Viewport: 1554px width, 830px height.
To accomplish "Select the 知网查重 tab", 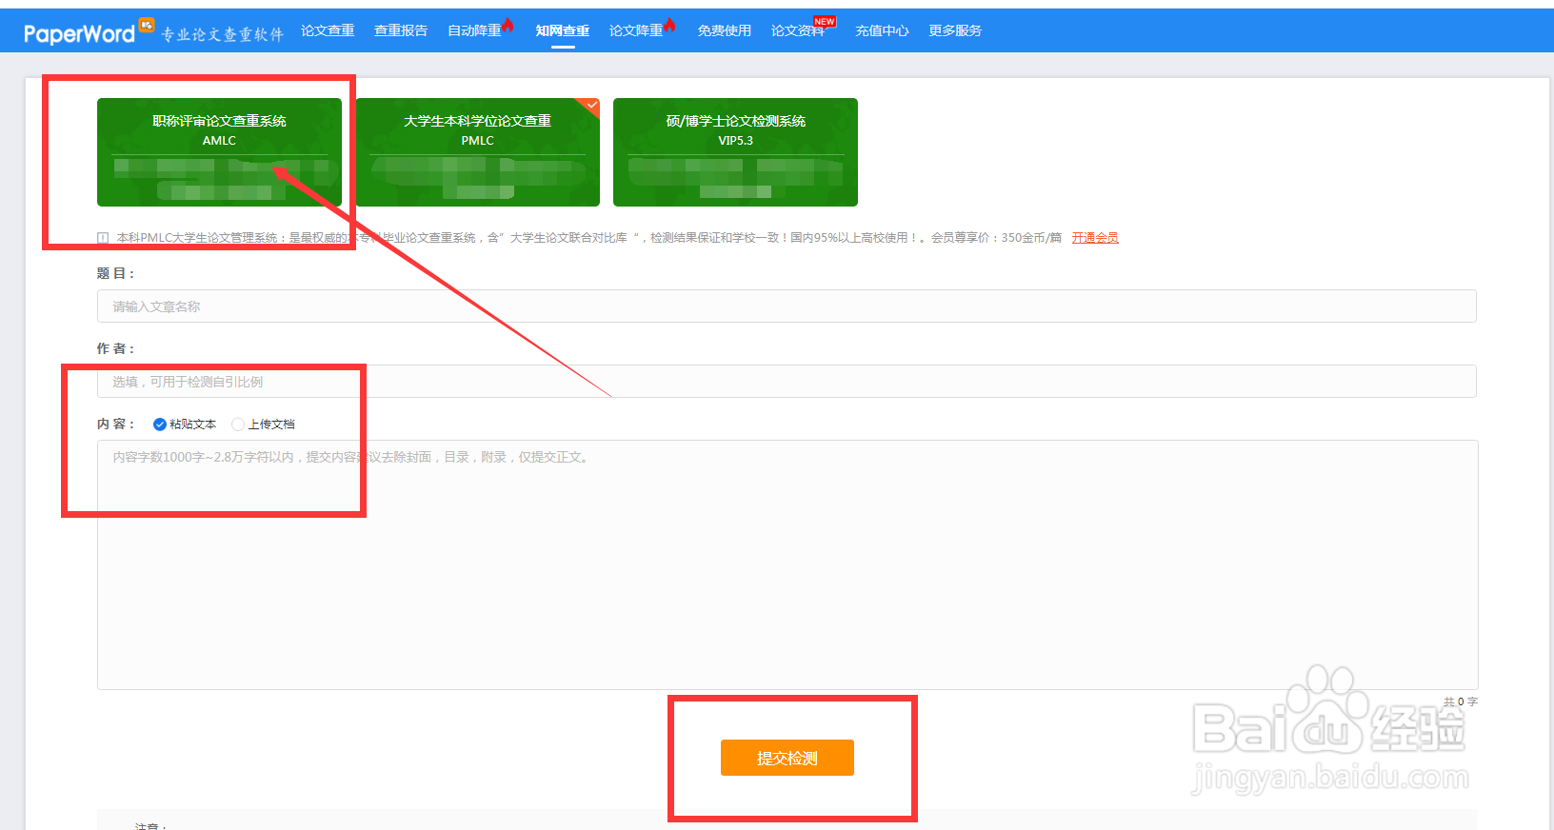I will coord(563,30).
